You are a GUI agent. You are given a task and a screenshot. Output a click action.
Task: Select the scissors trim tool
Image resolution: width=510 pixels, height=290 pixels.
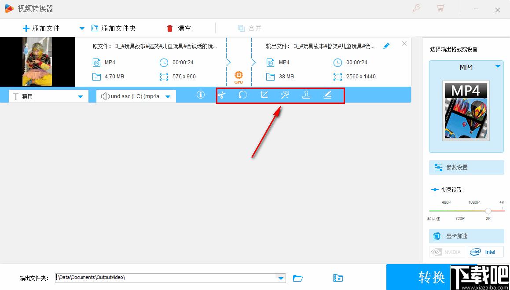point(221,95)
